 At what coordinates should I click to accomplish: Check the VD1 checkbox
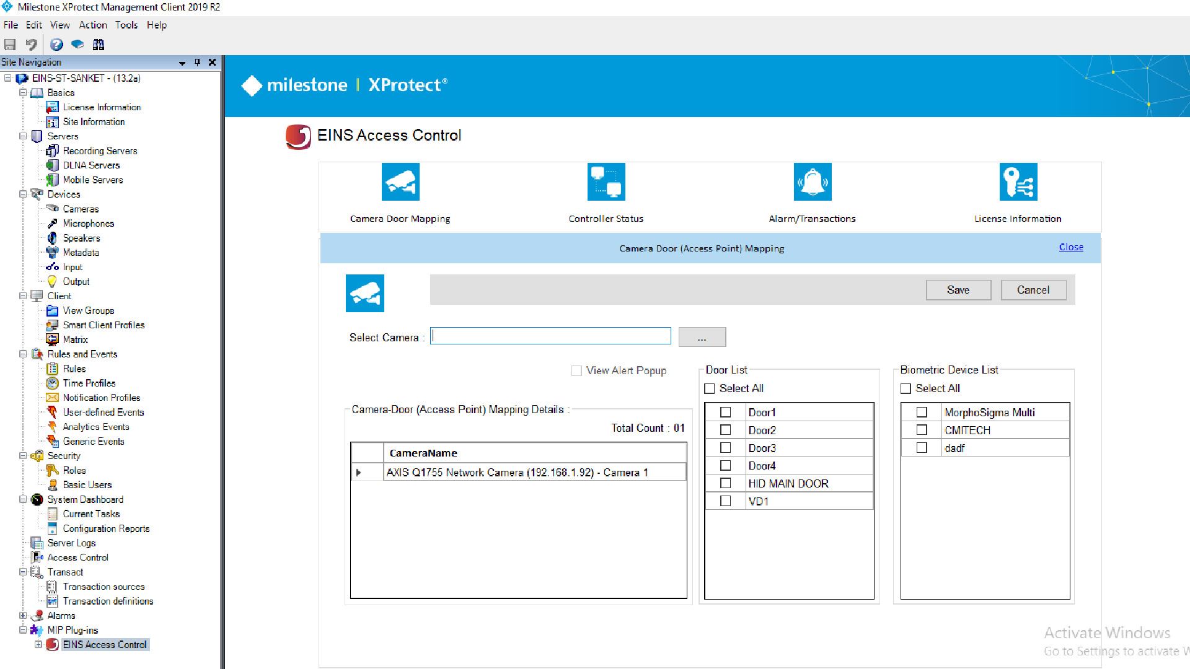(x=726, y=501)
